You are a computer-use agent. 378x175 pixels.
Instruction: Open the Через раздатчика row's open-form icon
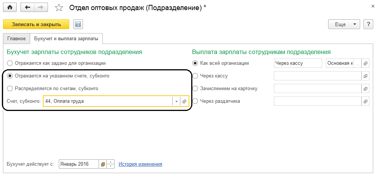point(365,101)
